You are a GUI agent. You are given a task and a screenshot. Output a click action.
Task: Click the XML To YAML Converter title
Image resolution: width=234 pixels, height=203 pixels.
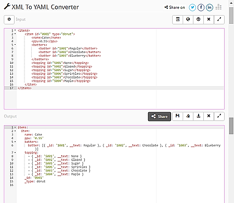pos(45,7)
